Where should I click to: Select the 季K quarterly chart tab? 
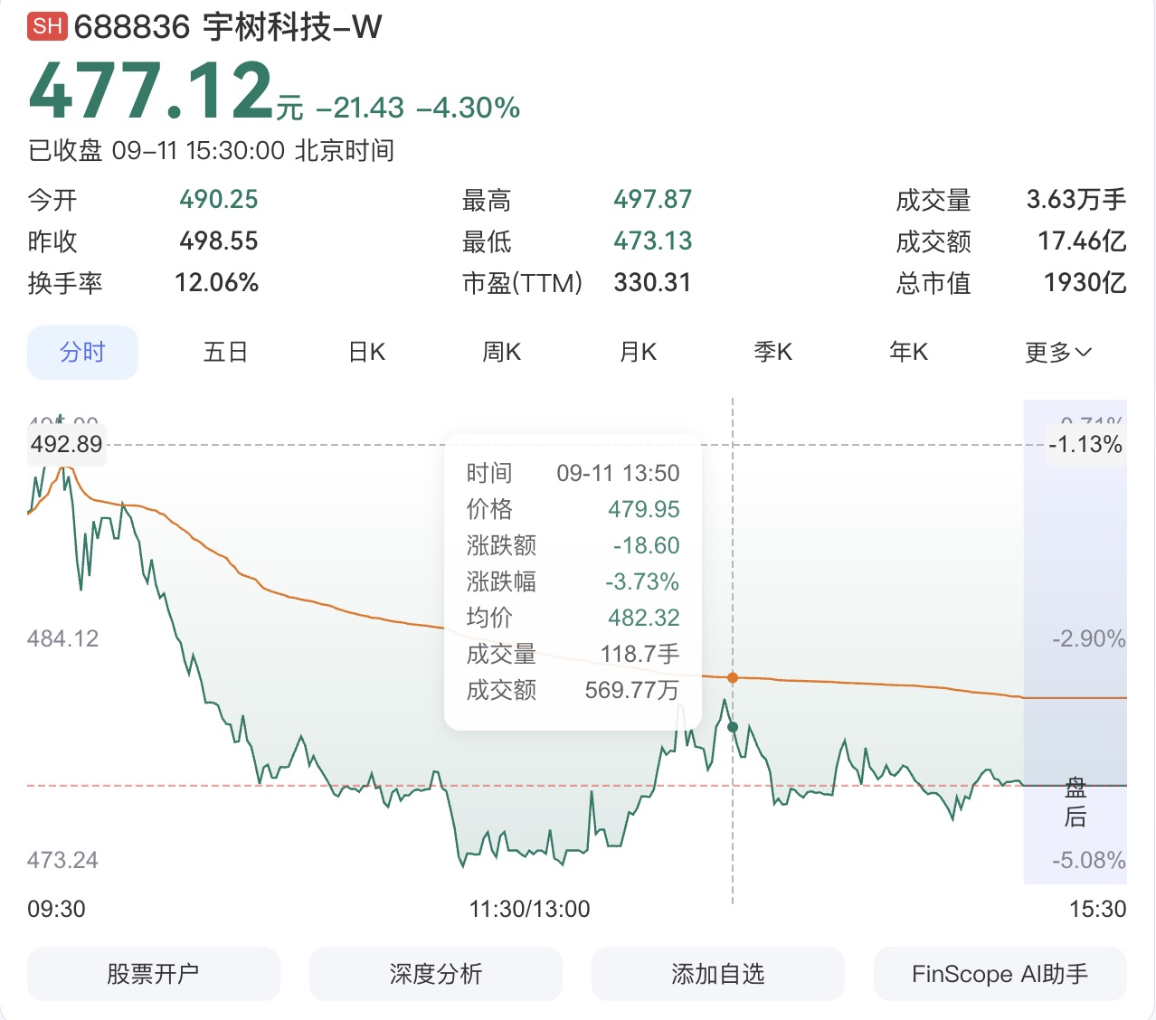pyautogui.click(x=773, y=352)
